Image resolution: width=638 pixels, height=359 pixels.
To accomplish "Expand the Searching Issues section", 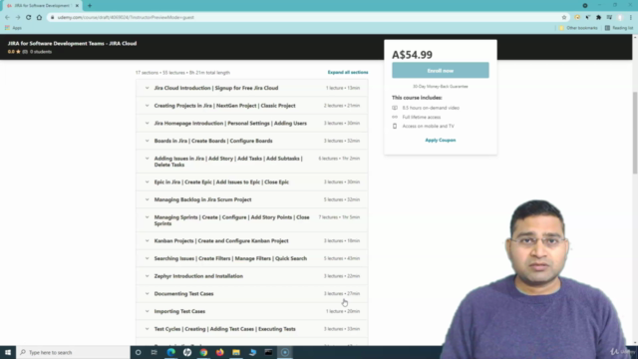I will [x=252, y=258].
